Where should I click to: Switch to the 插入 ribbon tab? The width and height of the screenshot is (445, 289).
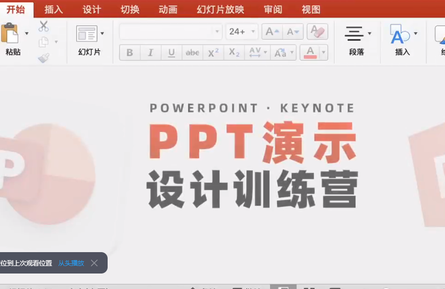pyautogui.click(x=54, y=10)
